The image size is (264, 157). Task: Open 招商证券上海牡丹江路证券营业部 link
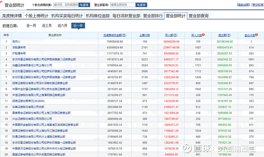[x=40, y=131]
